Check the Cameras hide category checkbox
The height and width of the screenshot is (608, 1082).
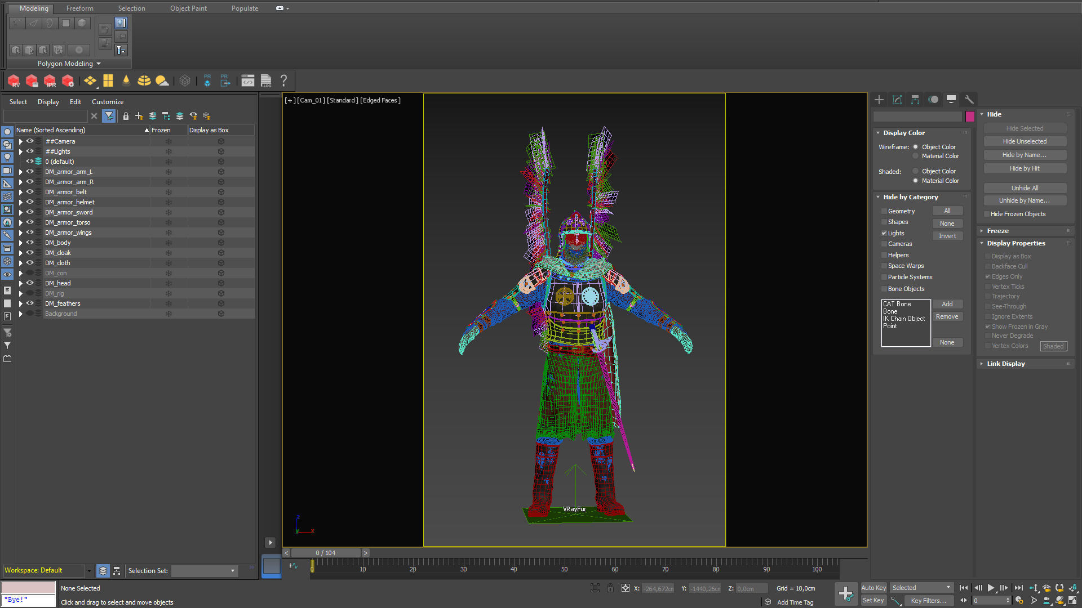(x=884, y=244)
